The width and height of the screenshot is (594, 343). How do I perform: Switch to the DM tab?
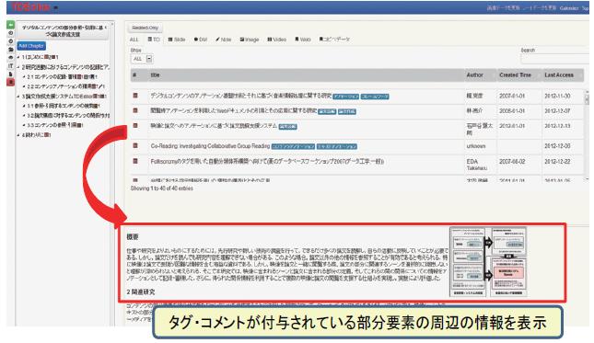coord(201,40)
